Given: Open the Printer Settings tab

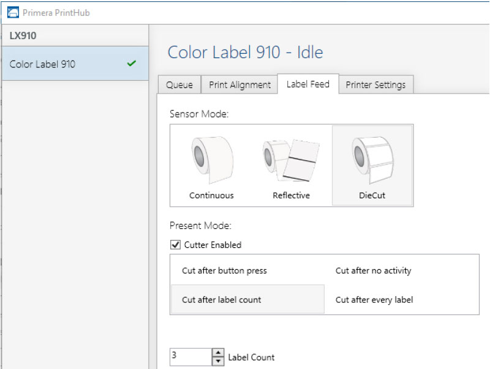Looking at the screenshot, I should click(375, 84).
